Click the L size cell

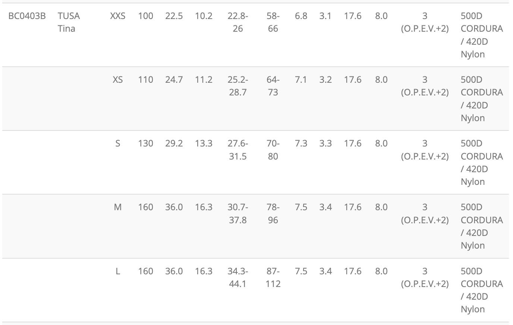[118, 271]
